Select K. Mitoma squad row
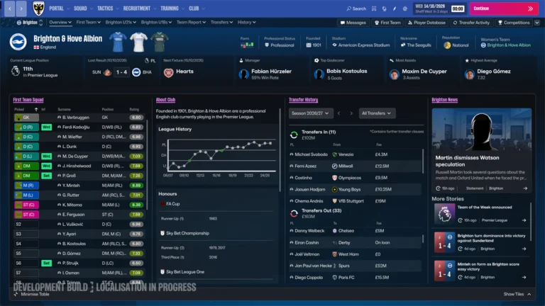 coord(79,205)
